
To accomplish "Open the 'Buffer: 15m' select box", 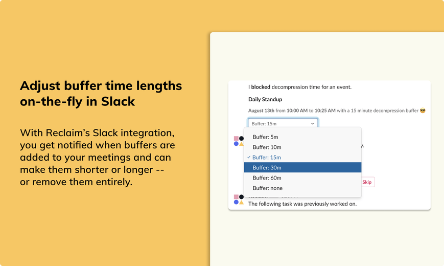I will click(x=283, y=123).
